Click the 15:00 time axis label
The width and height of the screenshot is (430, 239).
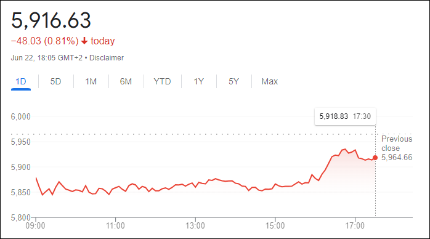pos(275,226)
